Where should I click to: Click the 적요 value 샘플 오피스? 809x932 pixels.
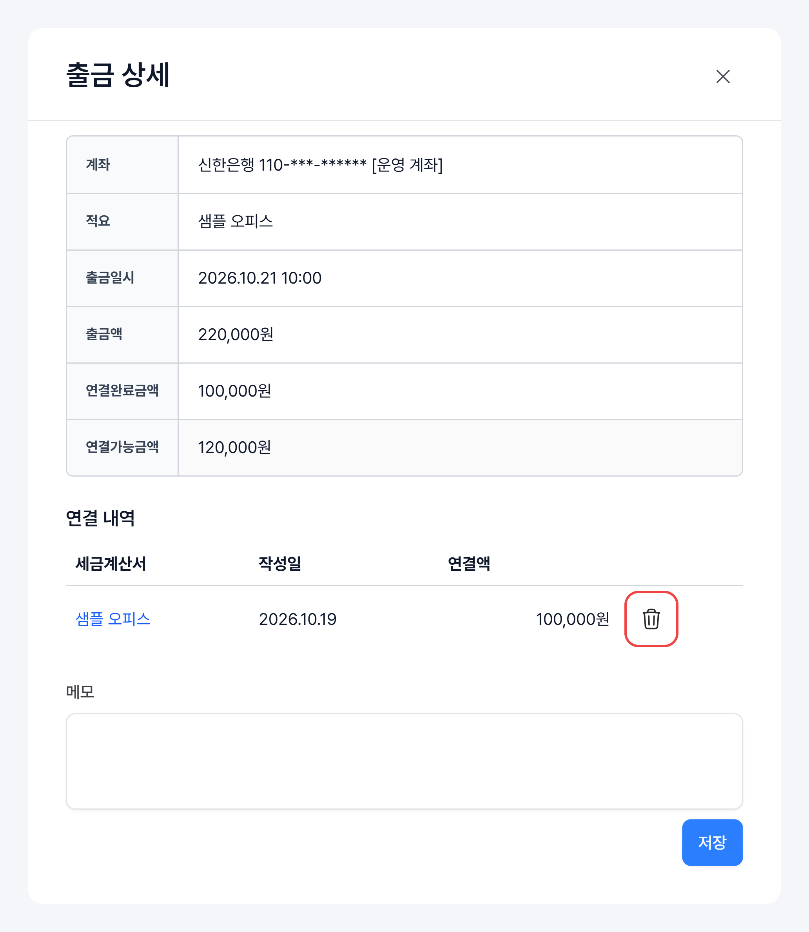[235, 221]
